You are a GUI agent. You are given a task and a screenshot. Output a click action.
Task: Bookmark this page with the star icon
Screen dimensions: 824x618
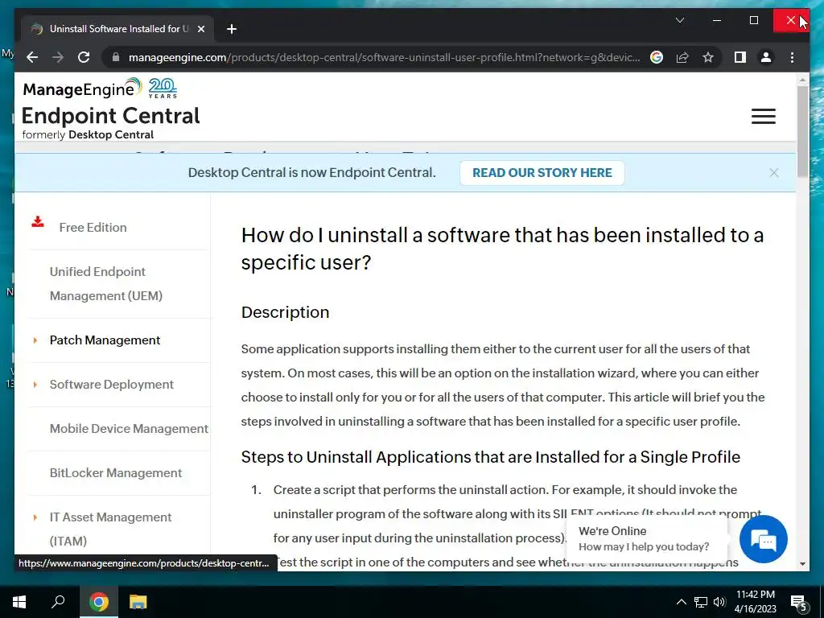[x=708, y=57]
